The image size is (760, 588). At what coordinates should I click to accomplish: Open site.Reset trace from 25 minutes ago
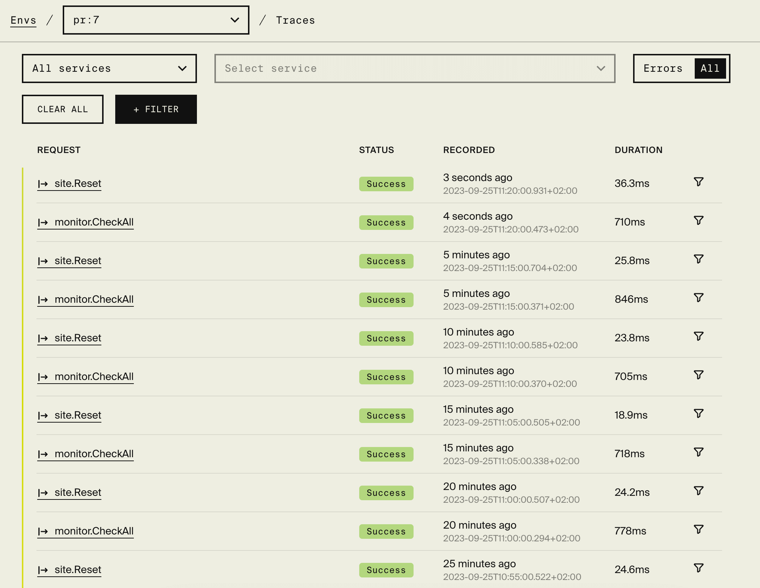coord(69,570)
